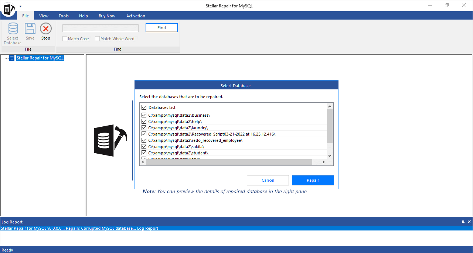Uncheck the data2\laundry\ database
This screenshot has height=253, width=473.
(144, 128)
